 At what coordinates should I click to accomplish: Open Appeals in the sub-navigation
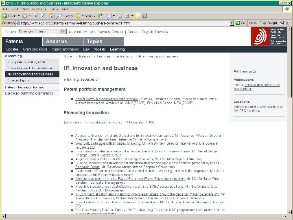[x=100, y=49]
